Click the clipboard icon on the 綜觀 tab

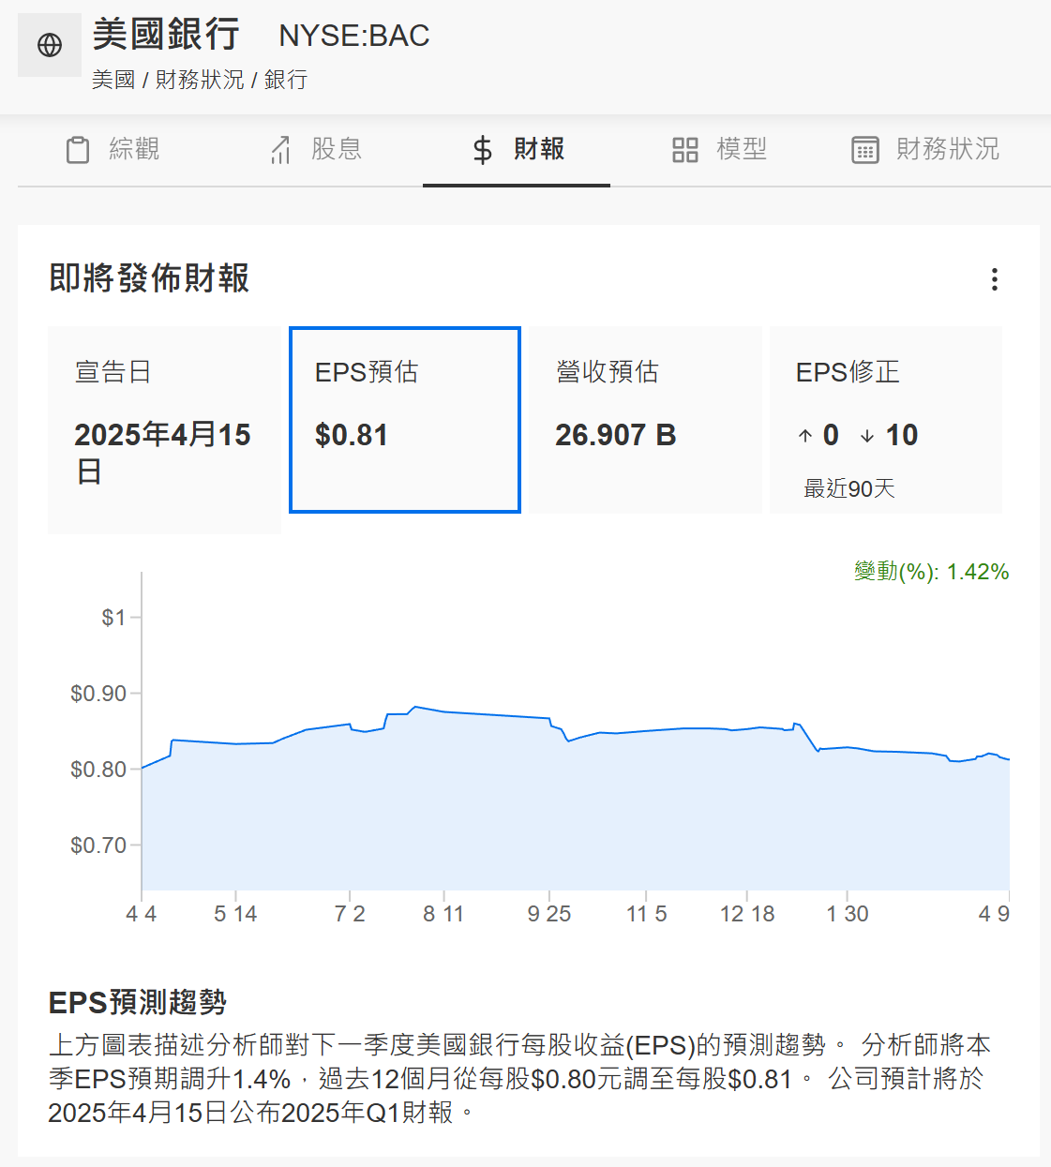(x=78, y=150)
